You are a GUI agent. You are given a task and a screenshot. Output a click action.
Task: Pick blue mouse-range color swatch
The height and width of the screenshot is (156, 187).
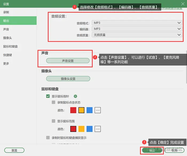pos(89,129)
